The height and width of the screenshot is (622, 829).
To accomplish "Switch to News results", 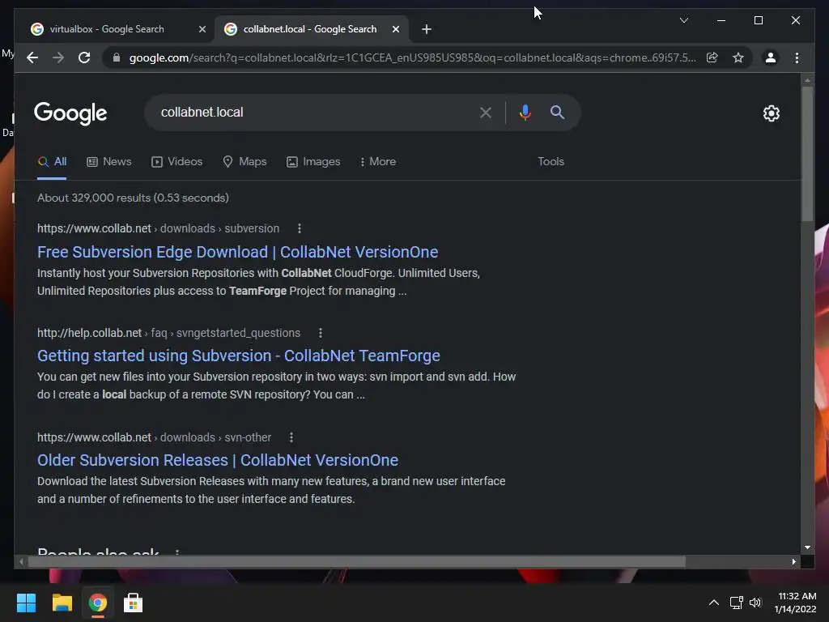I will tap(109, 162).
